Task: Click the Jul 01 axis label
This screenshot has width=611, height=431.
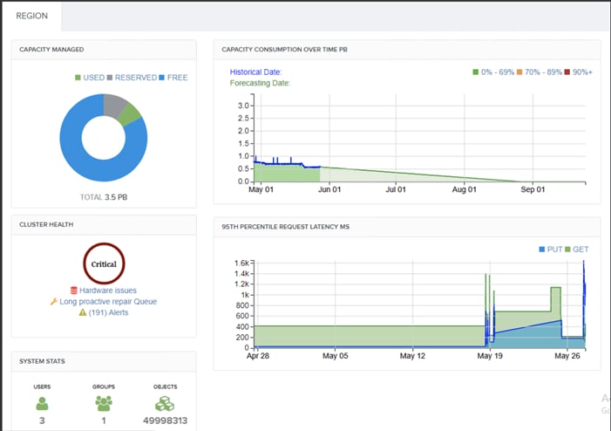Action: (396, 189)
